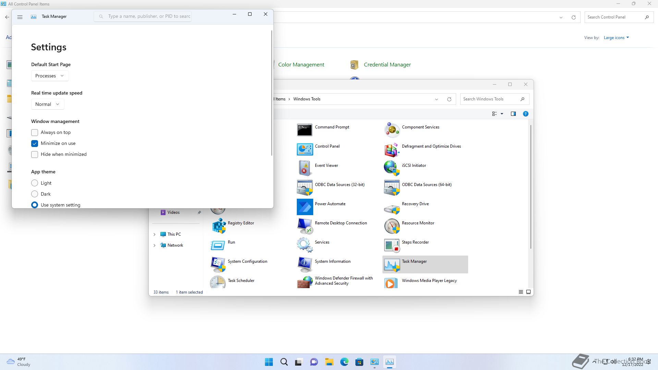The image size is (658, 370).
Task: Click Search Windows Tools field
Action: [x=495, y=99]
